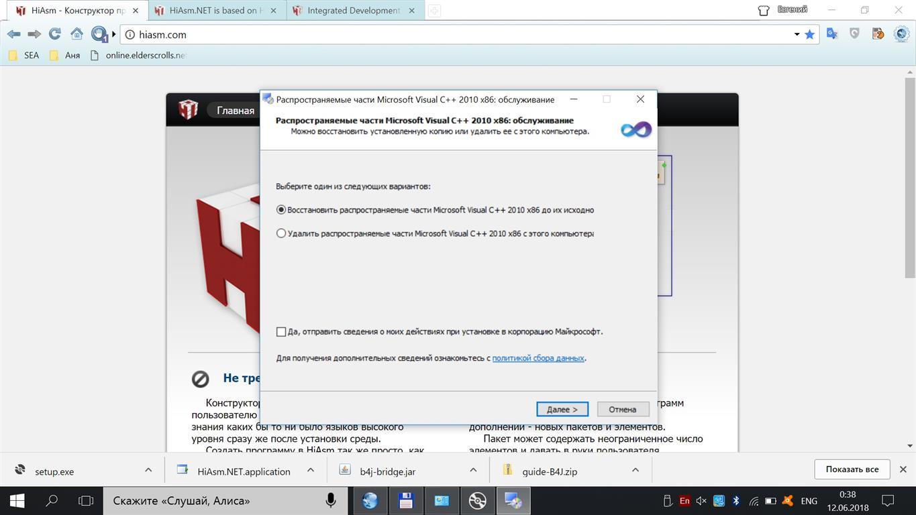
Task: Open the options arrow for guide-B4J.zip download
Action: (x=635, y=470)
